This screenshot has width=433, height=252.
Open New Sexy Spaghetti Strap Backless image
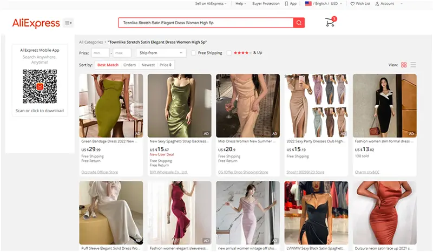point(180,106)
